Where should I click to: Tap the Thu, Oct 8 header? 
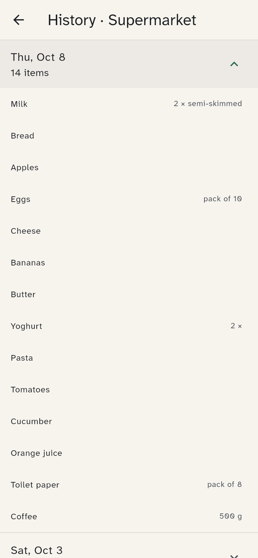(129, 64)
